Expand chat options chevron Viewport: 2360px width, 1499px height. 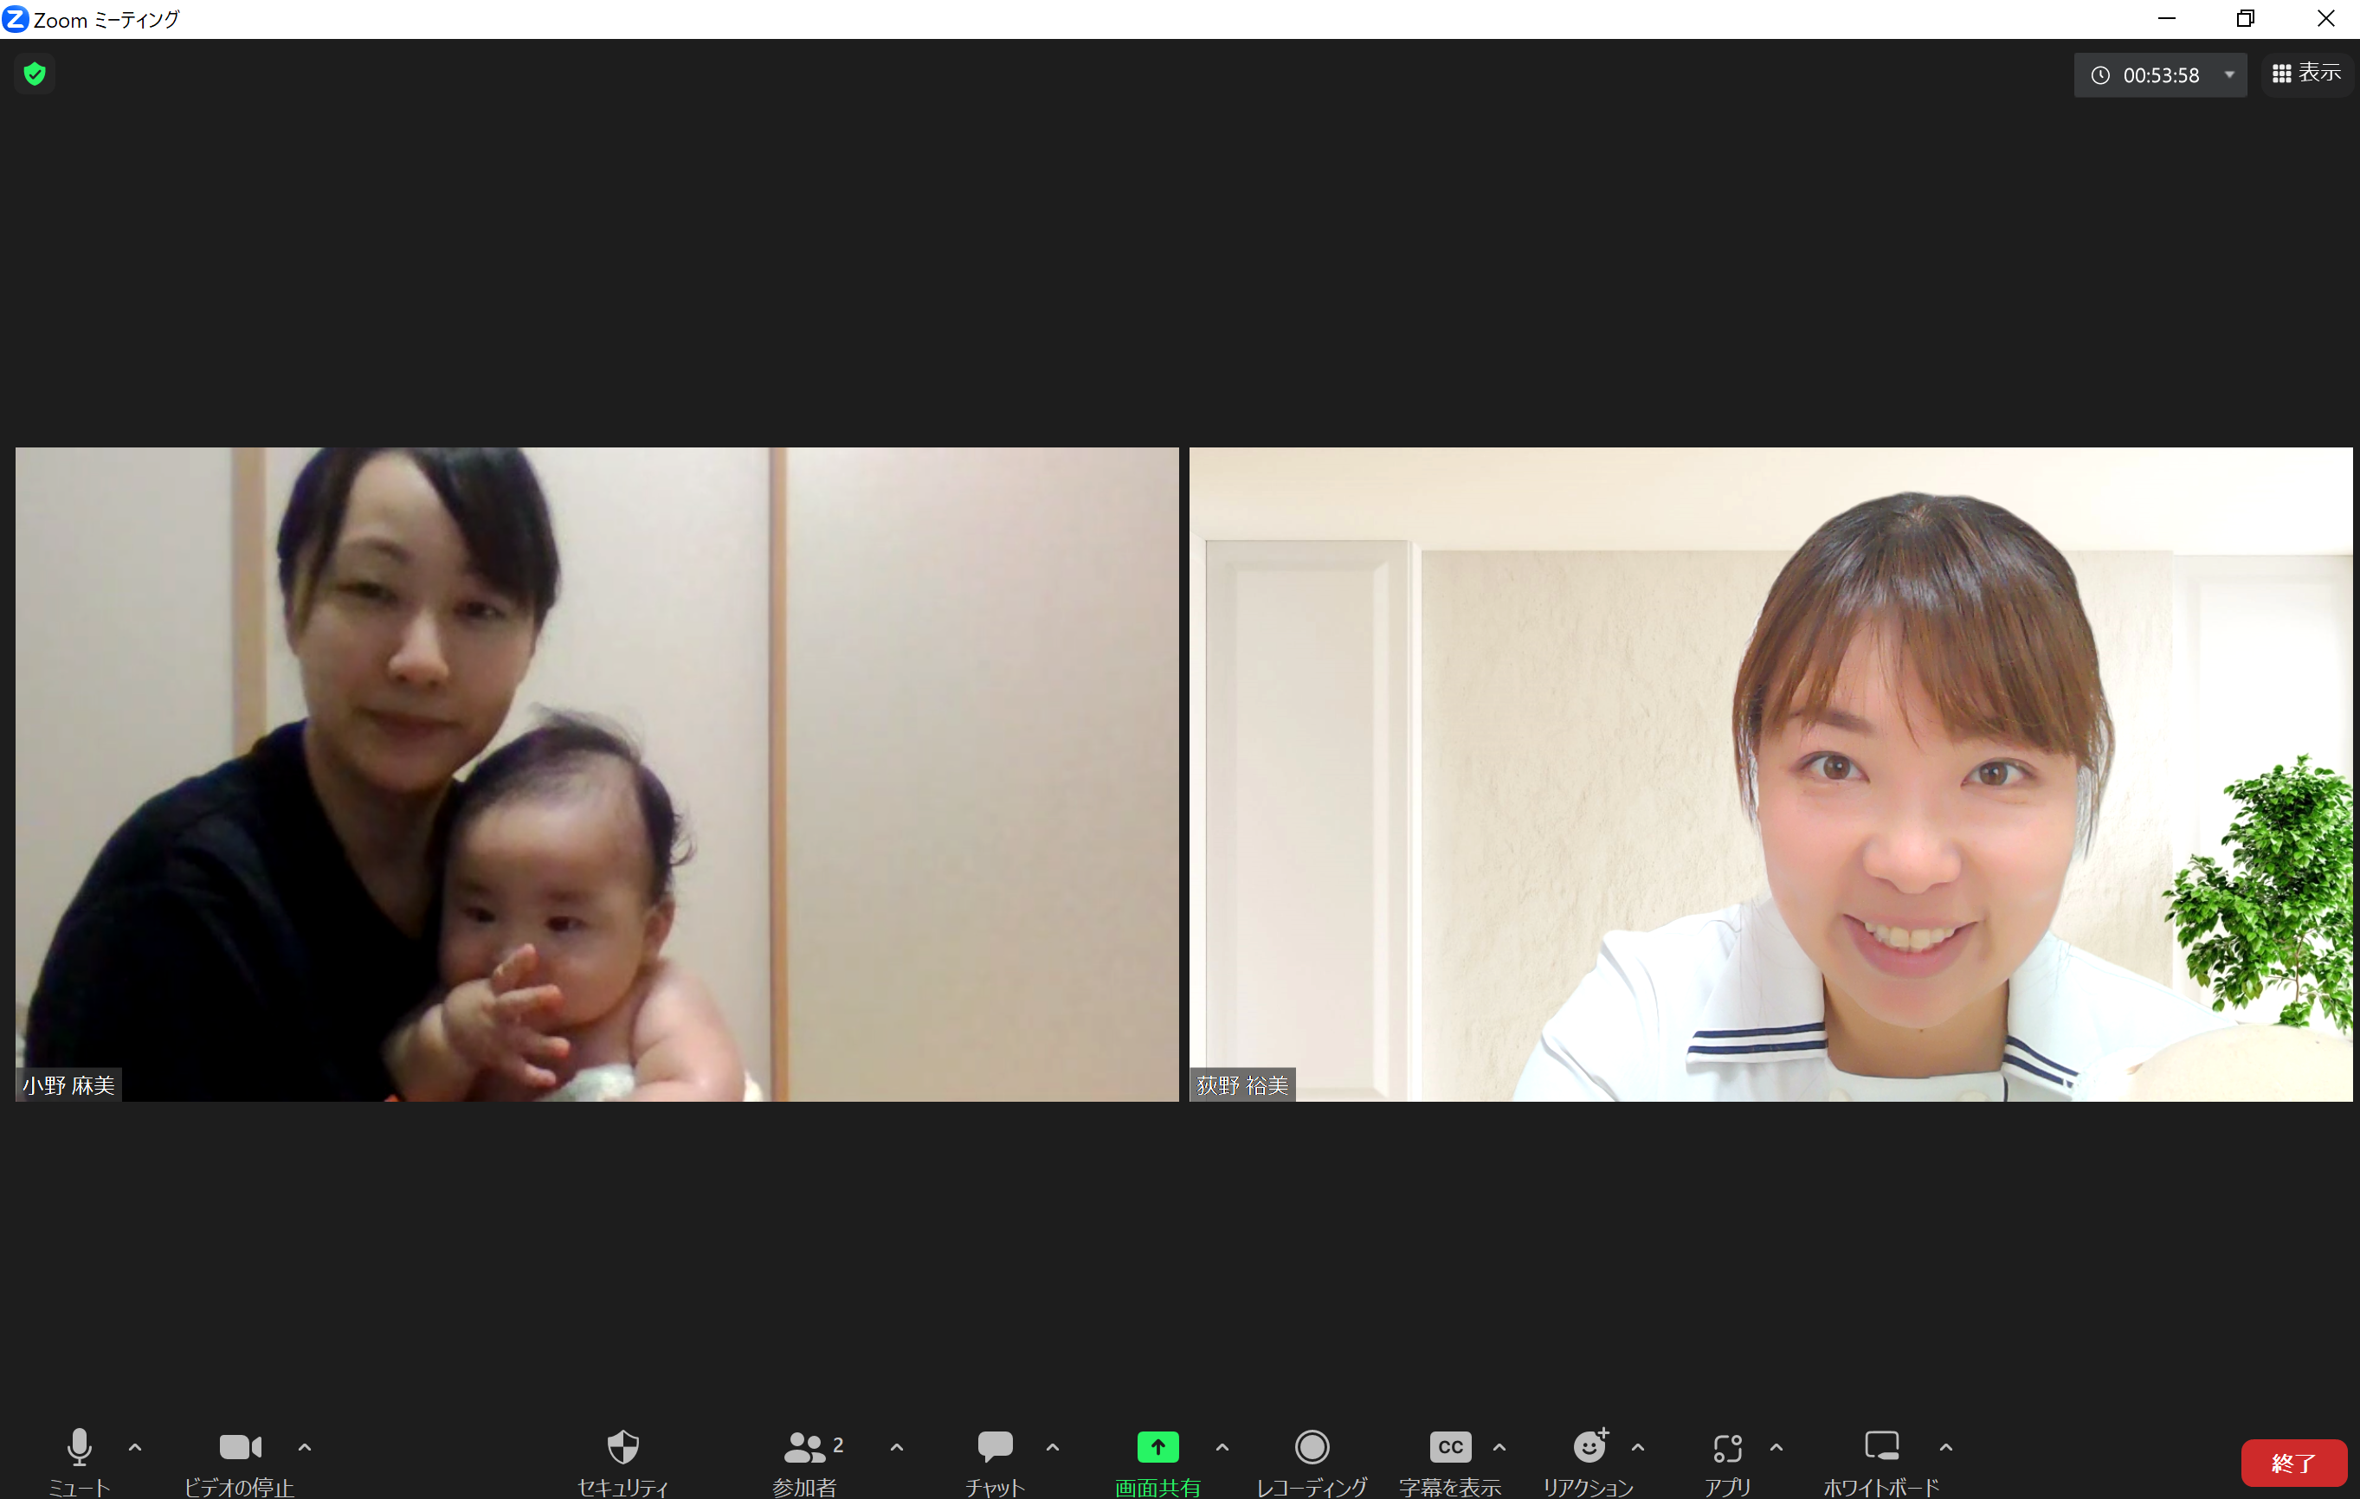[1053, 1447]
